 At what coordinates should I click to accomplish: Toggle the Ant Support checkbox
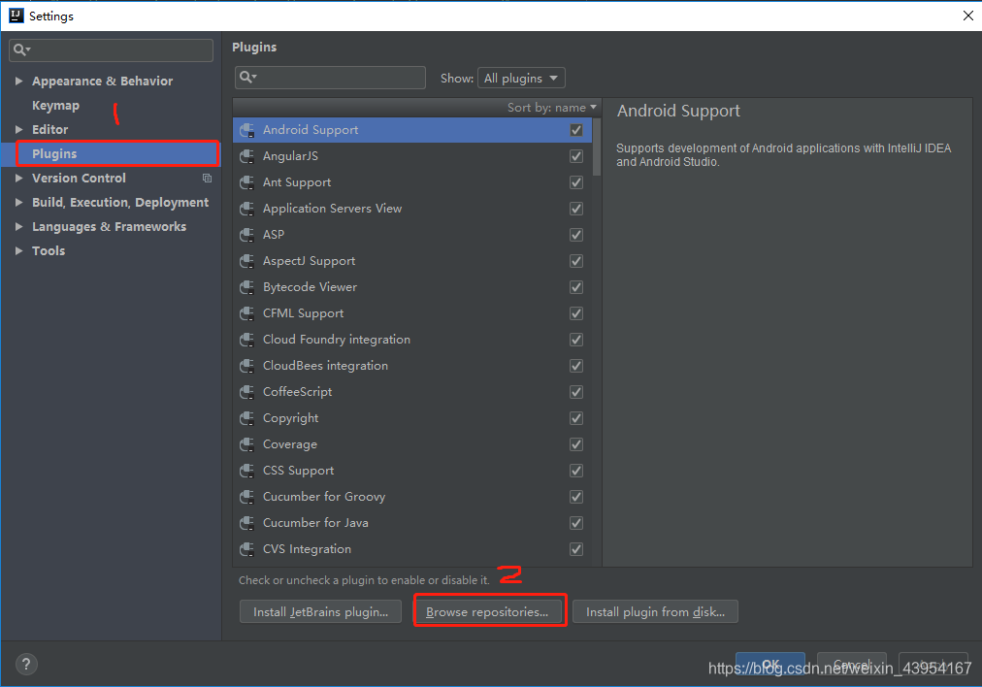click(x=576, y=182)
